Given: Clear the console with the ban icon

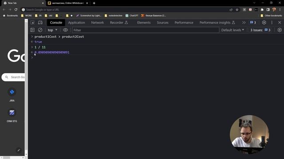Looking at the screenshot, I should point(40,30).
